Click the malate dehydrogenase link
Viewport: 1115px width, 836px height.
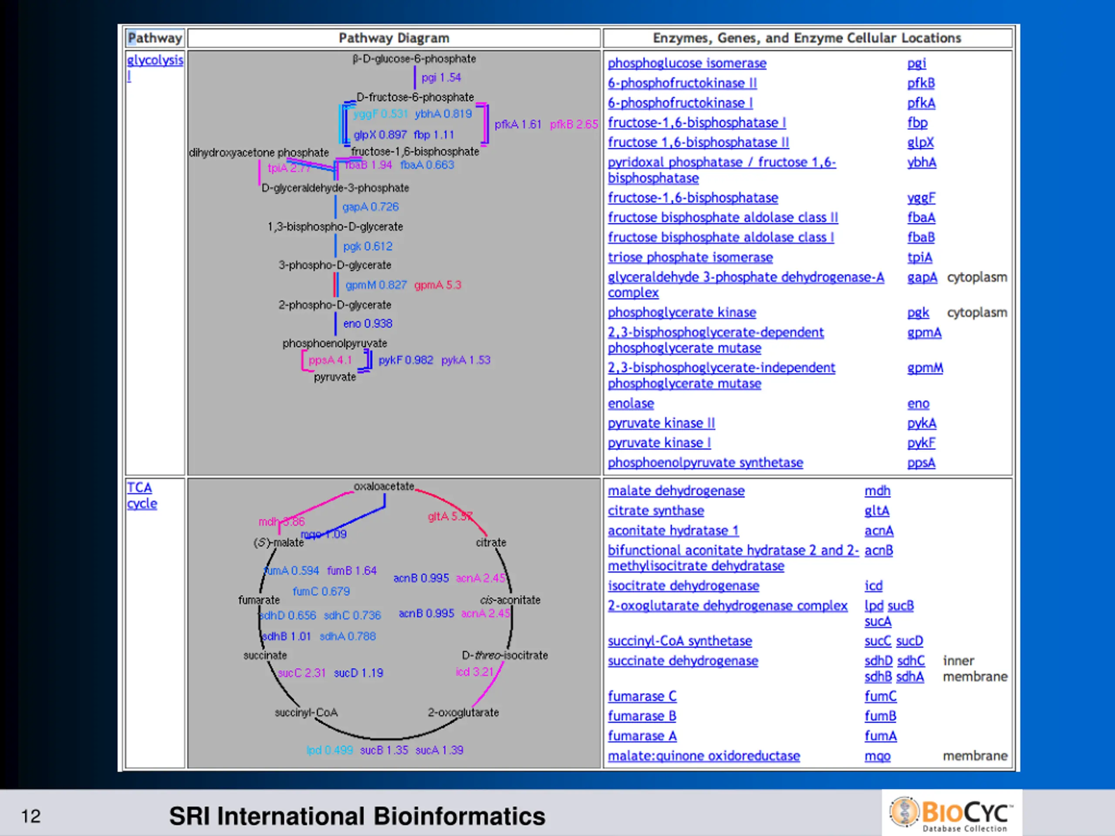676,491
